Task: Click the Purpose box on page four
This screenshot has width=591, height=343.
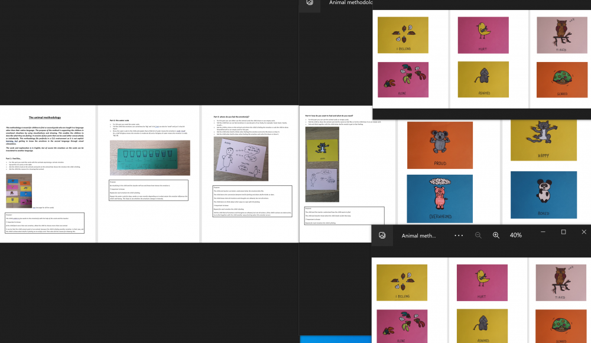Action: pos(345,215)
